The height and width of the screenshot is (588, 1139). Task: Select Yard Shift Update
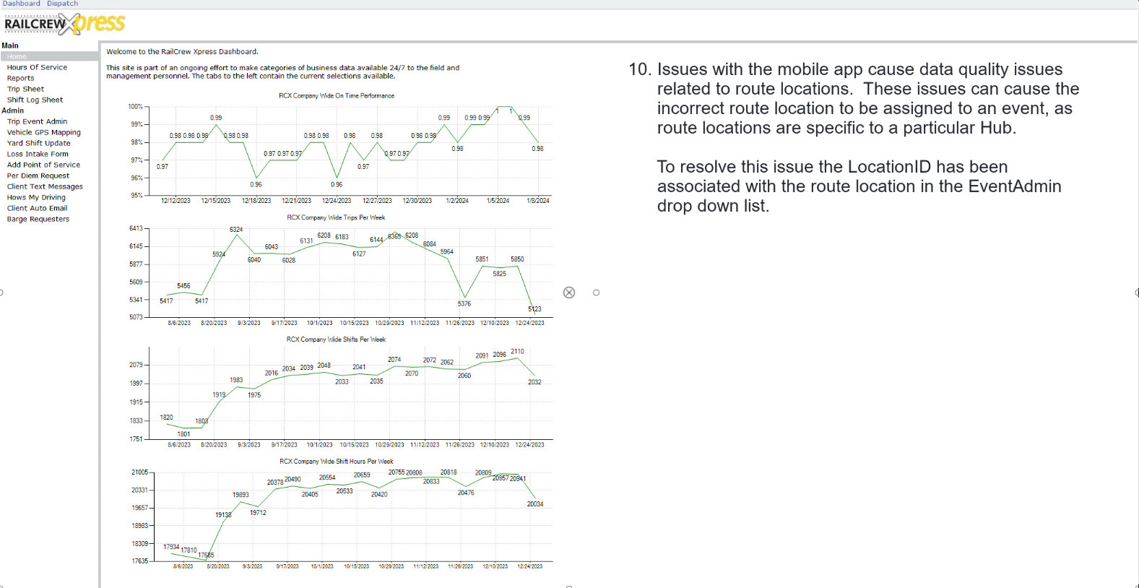[x=39, y=143]
